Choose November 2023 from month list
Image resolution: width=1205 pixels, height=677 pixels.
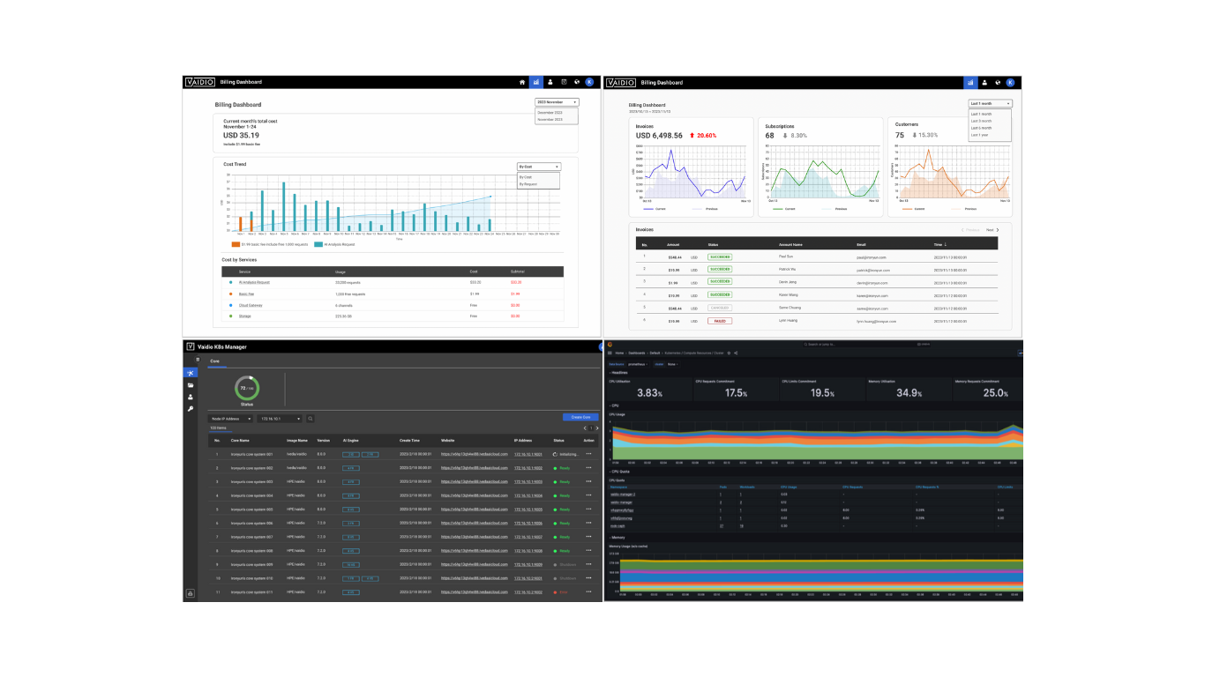coord(550,119)
